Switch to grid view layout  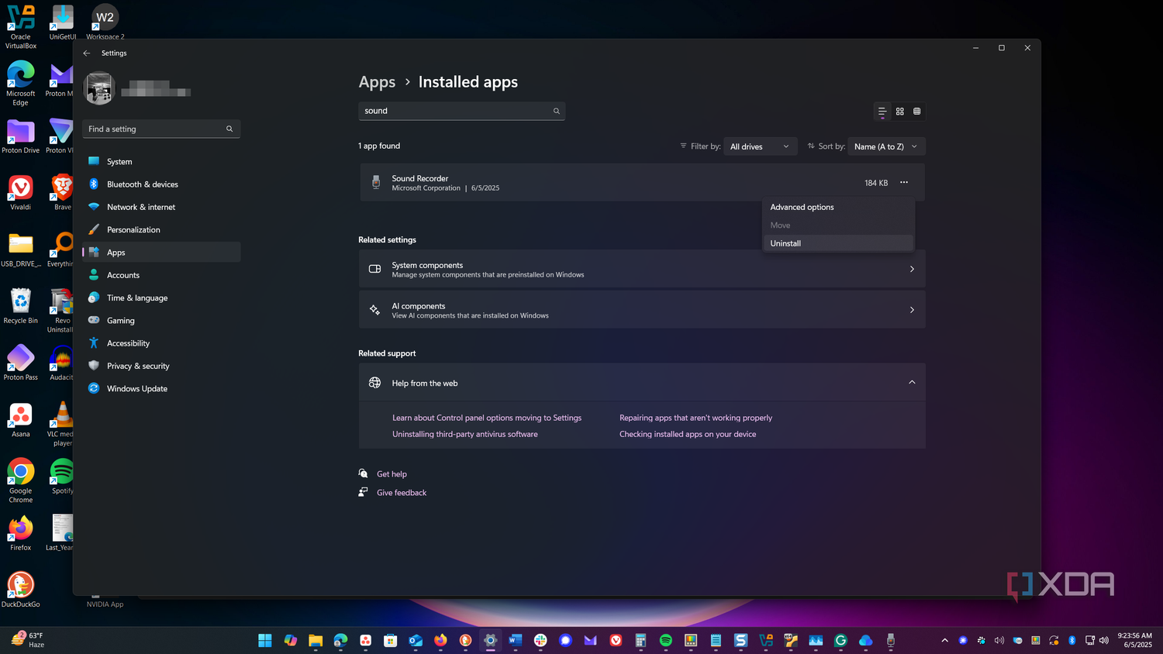pyautogui.click(x=900, y=112)
